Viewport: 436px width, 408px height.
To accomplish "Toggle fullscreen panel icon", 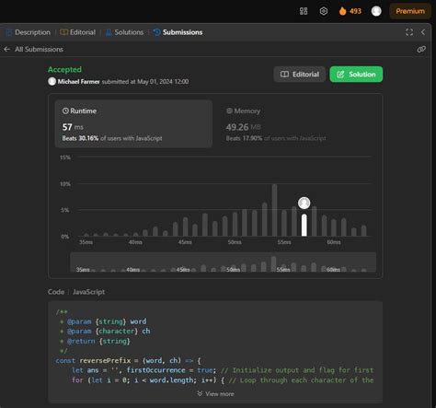I will 409,32.
